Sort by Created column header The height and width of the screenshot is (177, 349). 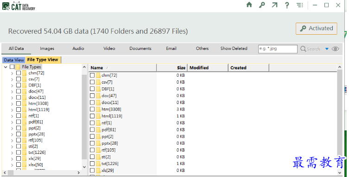click(248, 68)
